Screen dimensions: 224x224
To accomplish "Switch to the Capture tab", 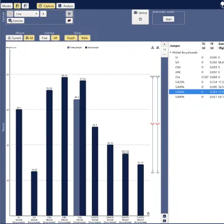I will (46, 6).
